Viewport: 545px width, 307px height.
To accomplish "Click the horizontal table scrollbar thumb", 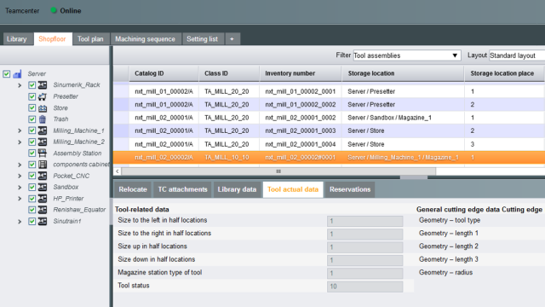I will (x=278, y=171).
